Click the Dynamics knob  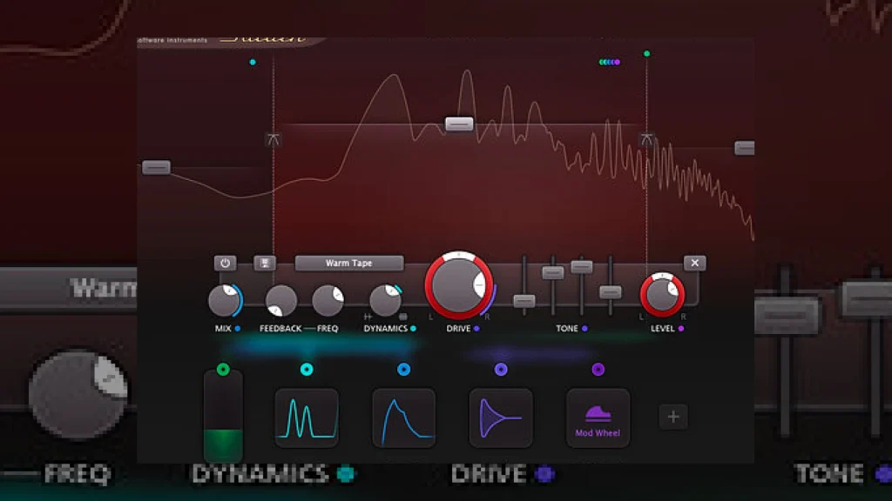click(x=385, y=300)
